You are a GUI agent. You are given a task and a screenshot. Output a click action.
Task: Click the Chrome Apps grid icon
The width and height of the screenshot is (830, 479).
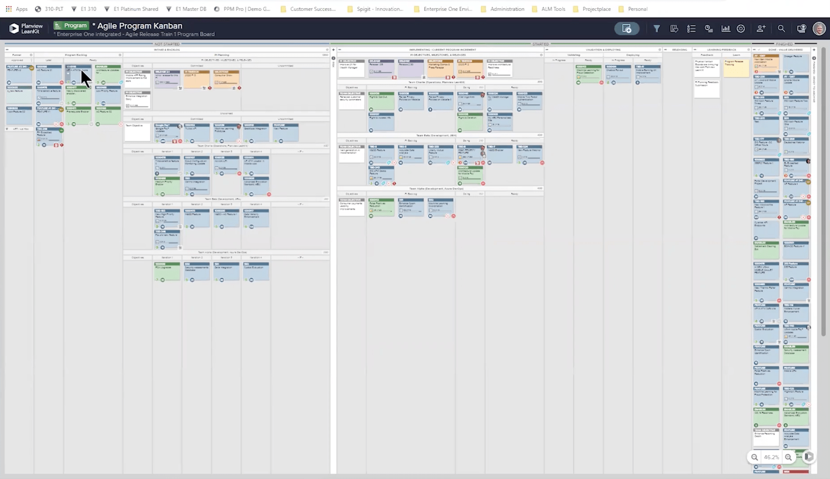pyautogui.click(x=8, y=9)
